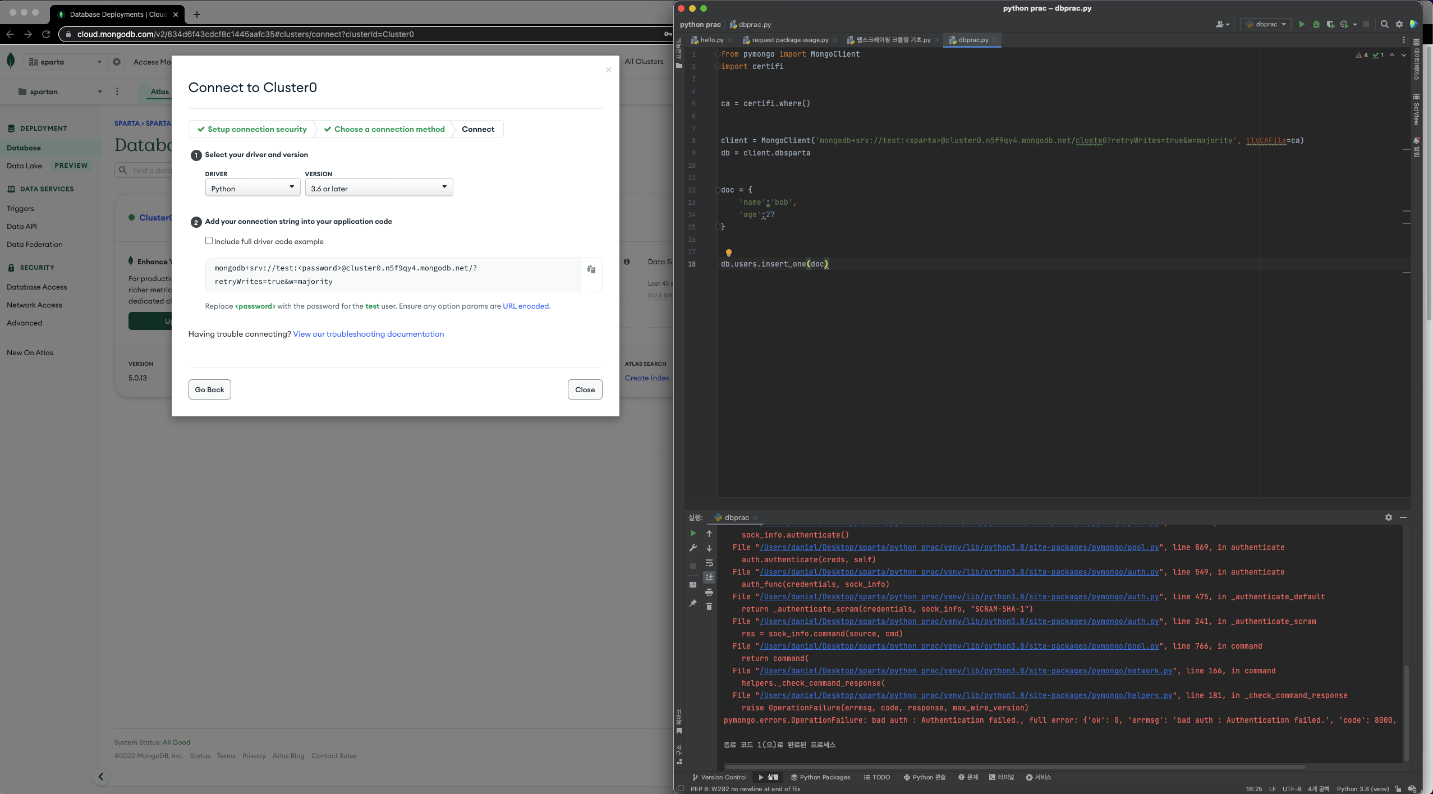
Task: Open Version Control tool window tab
Action: 719,777
